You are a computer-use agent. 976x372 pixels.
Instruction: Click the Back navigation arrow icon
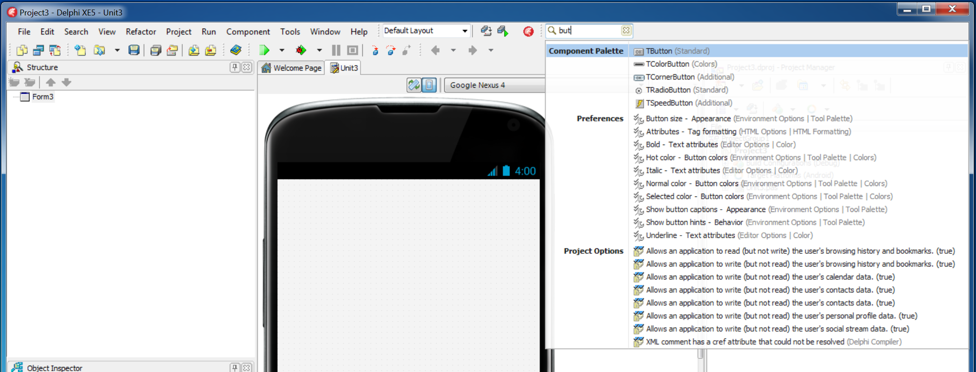[x=436, y=50]
